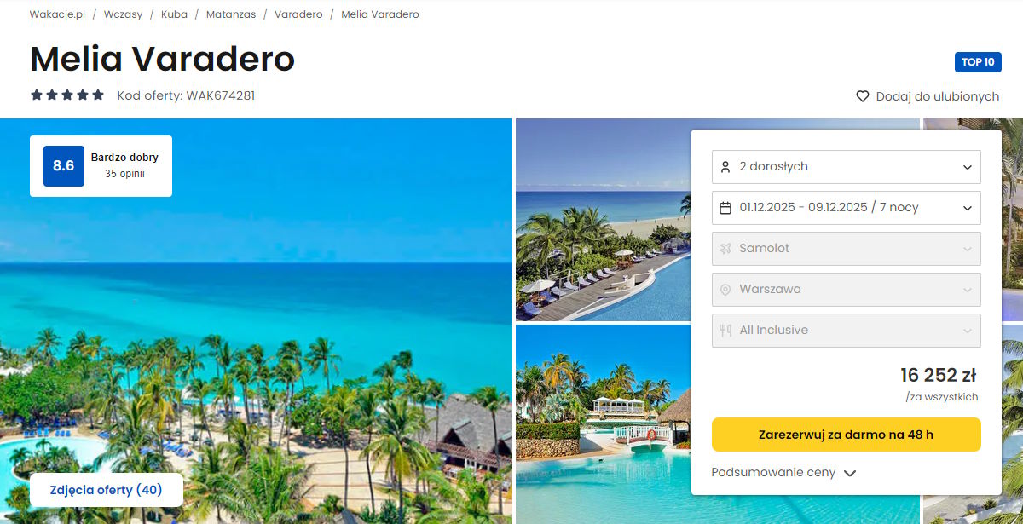Click the person icon in guests field
This screenshot has width=1023, height=524.
pyautogui.click(x=725, y=167)
